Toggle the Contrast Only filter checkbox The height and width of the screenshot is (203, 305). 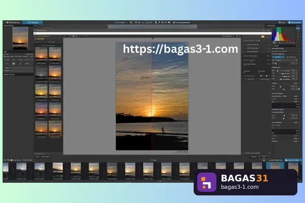point(246,48)
